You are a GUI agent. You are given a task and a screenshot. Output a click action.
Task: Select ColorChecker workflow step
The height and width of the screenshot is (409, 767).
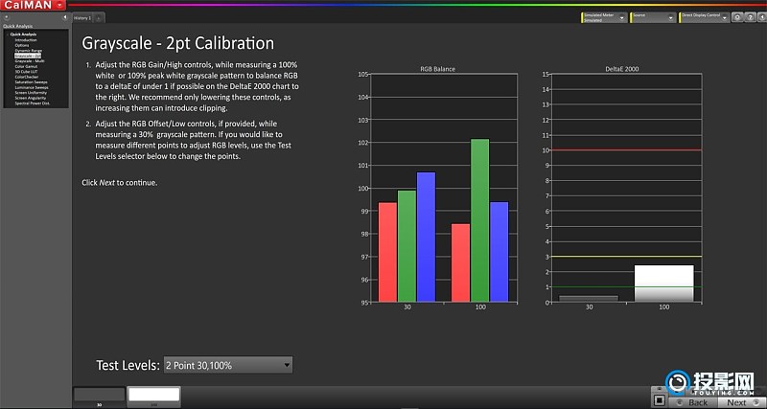click(27, 77)
